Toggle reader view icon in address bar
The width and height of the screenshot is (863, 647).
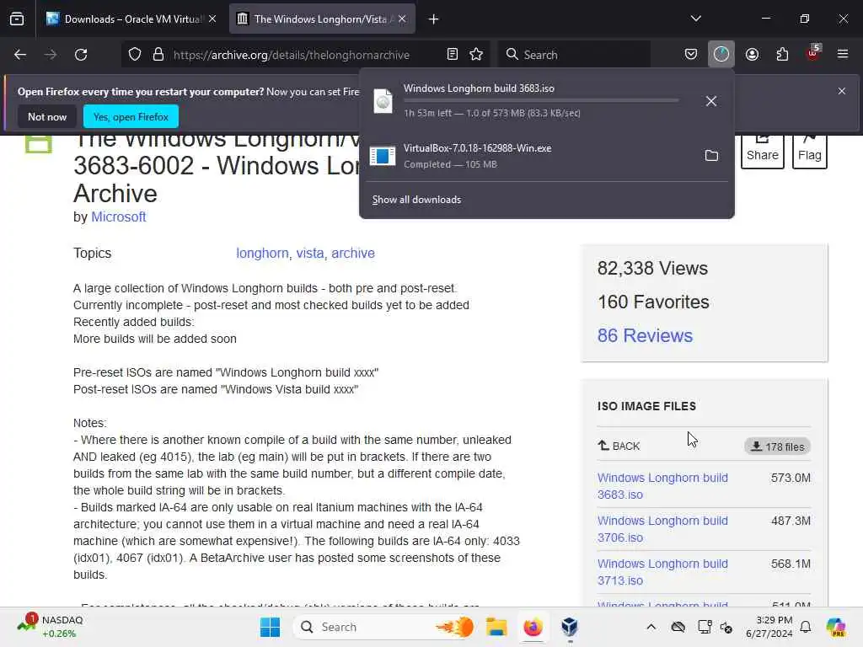(453, 55)
